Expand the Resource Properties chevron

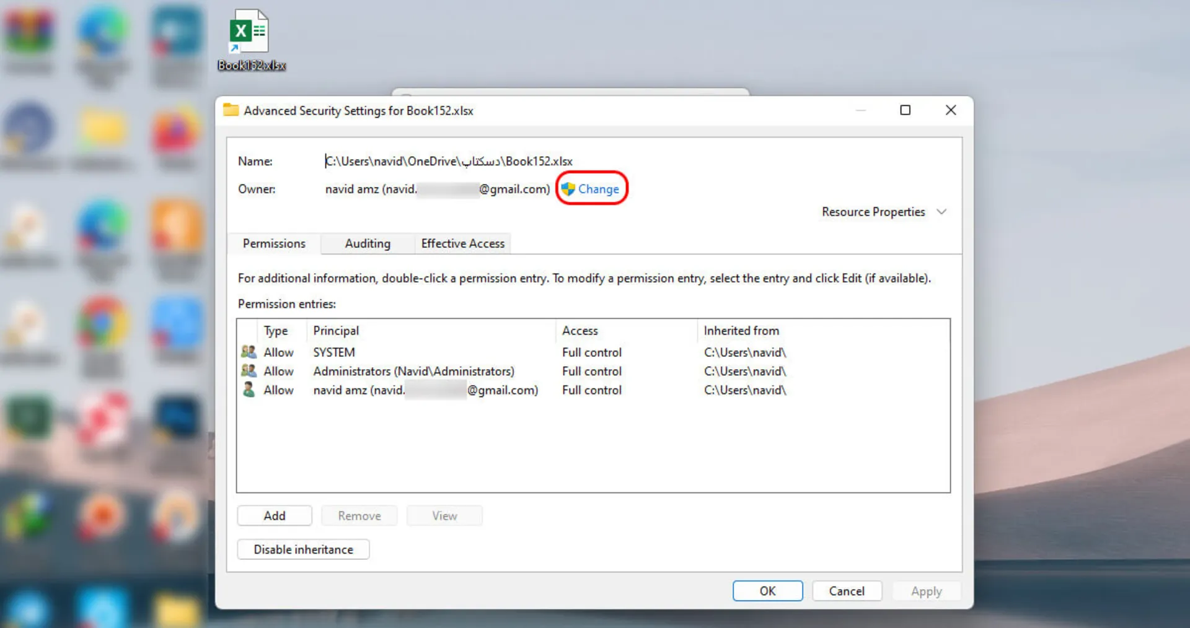coord(941,212)
